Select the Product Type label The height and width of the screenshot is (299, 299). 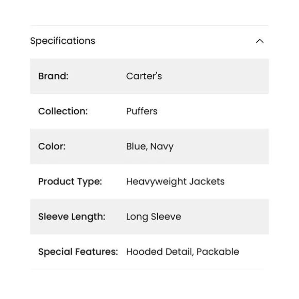click(x=70, y=181)
